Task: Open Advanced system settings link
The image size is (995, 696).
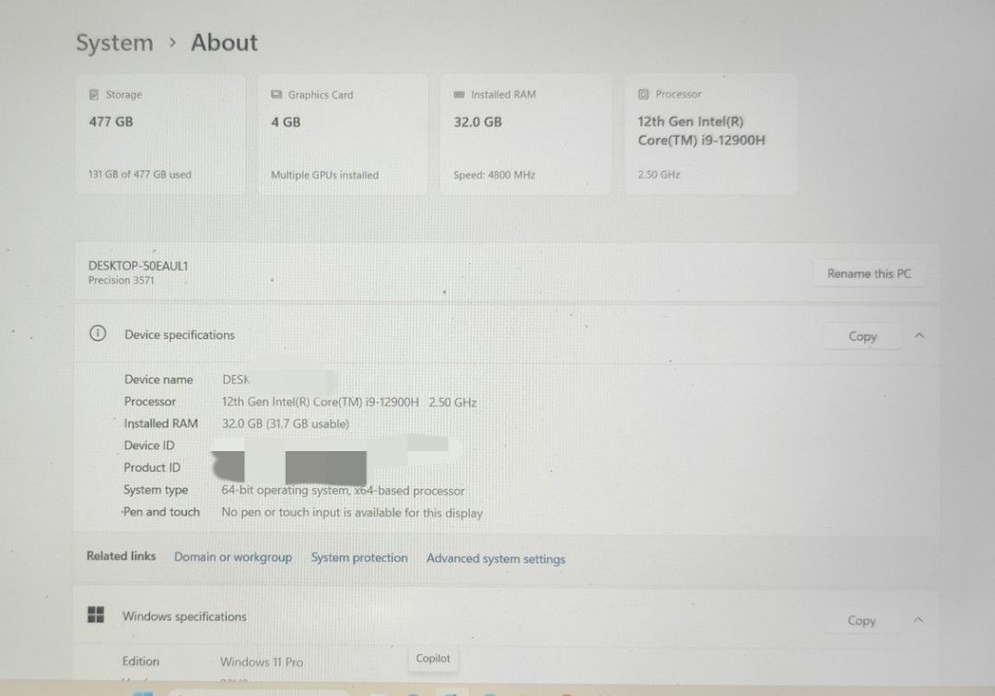Action: tap(496, 559)
